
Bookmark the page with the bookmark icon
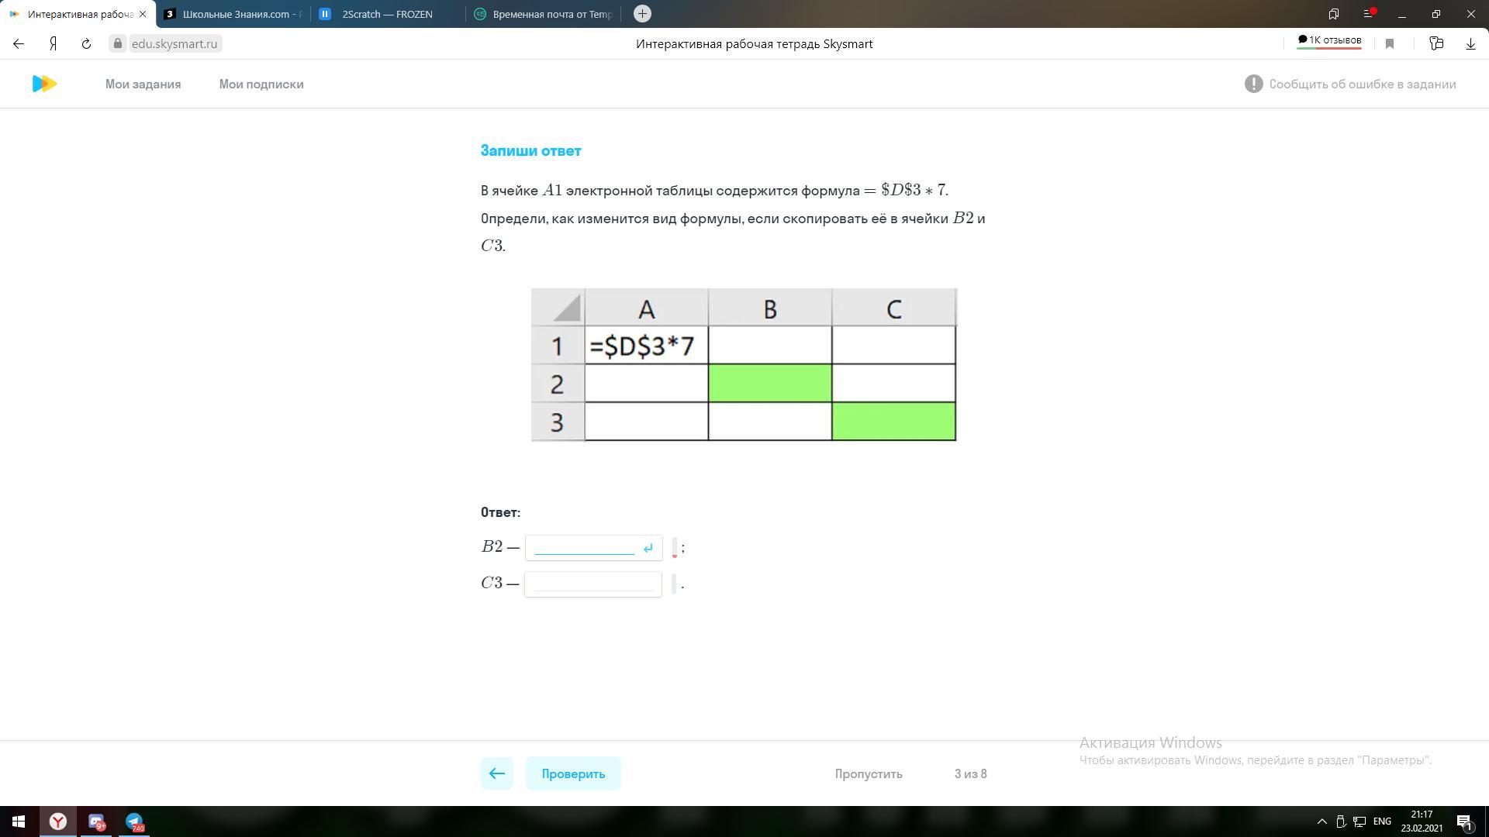pos(1390,44)
